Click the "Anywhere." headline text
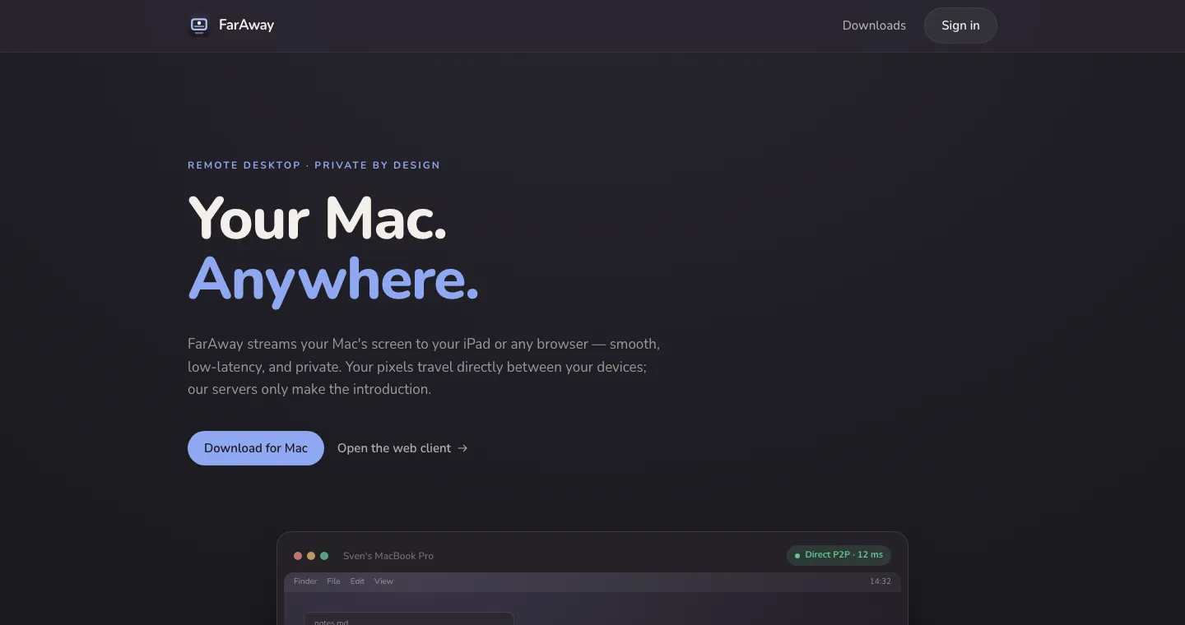Image resolution: width=1185 pixels, height=625 pixels. pyautogui.click(x=333, y=280)
